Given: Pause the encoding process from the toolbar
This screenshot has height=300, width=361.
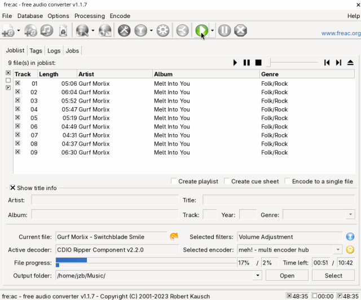Looking at the screenshot, I should [x=224, y=31].
